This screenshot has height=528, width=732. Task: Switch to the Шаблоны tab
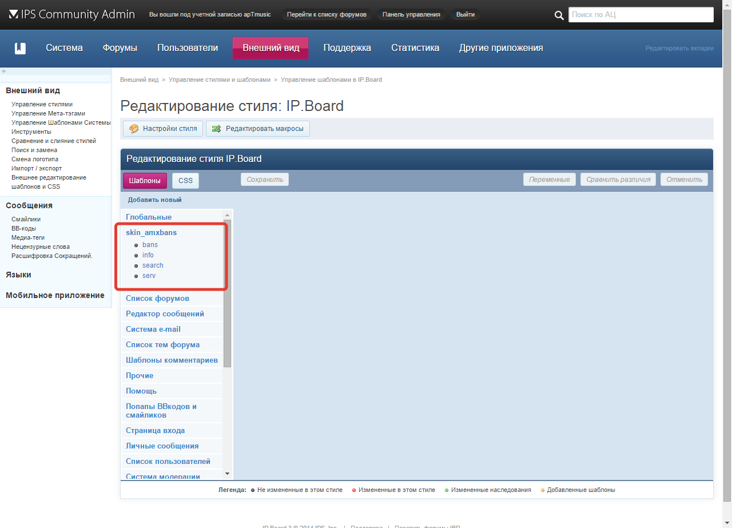coord(145,180)
